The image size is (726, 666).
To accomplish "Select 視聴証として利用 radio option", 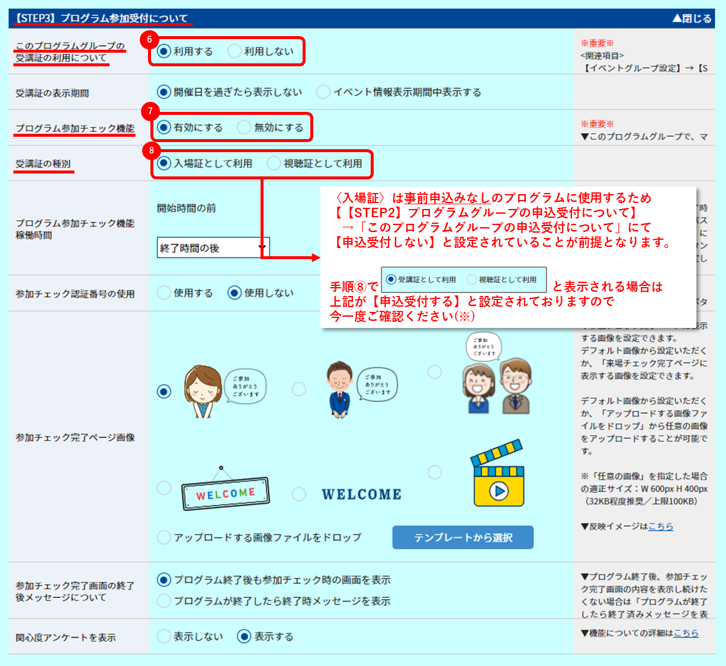I will point(274,163).
